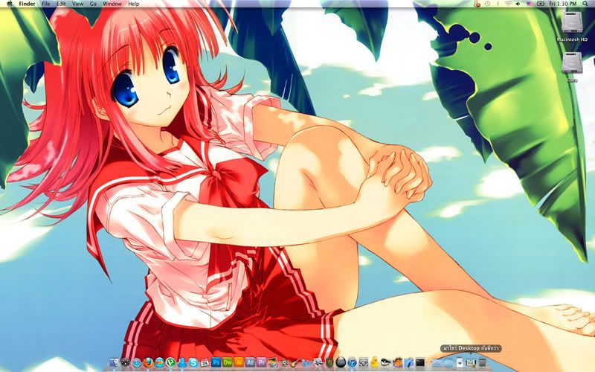595x372 pixels.
Task: Launch uTorrent from the Dock
Action: pos(170,363)
